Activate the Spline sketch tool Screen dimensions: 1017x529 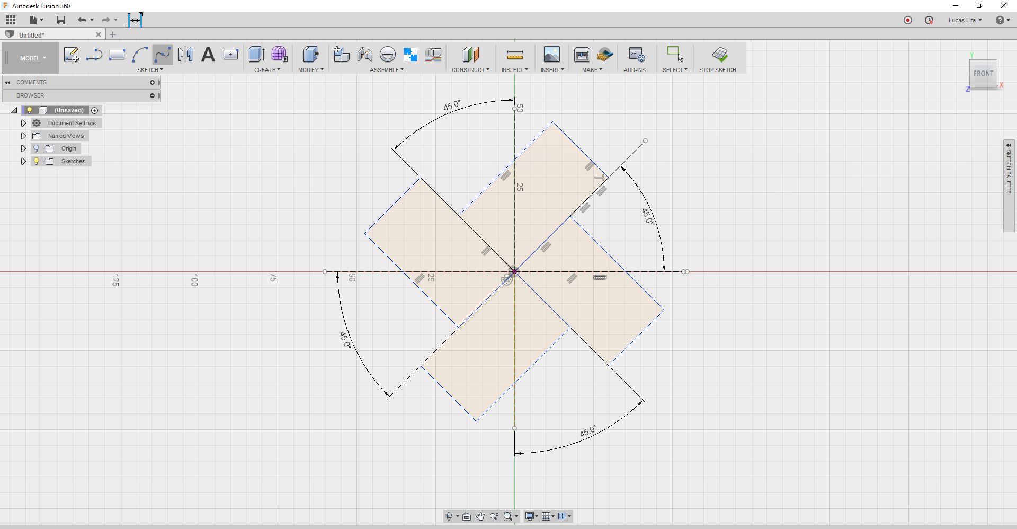tap(162, 55)
